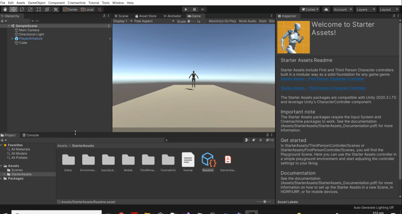Open the Game view options menu
The image size is (402, 214).
(272, 16)
